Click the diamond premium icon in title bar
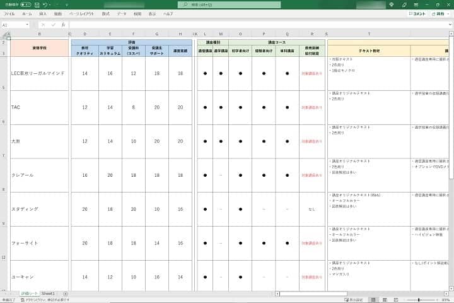The width and height of the screenshot is (454, 303). tap(392, 4)
